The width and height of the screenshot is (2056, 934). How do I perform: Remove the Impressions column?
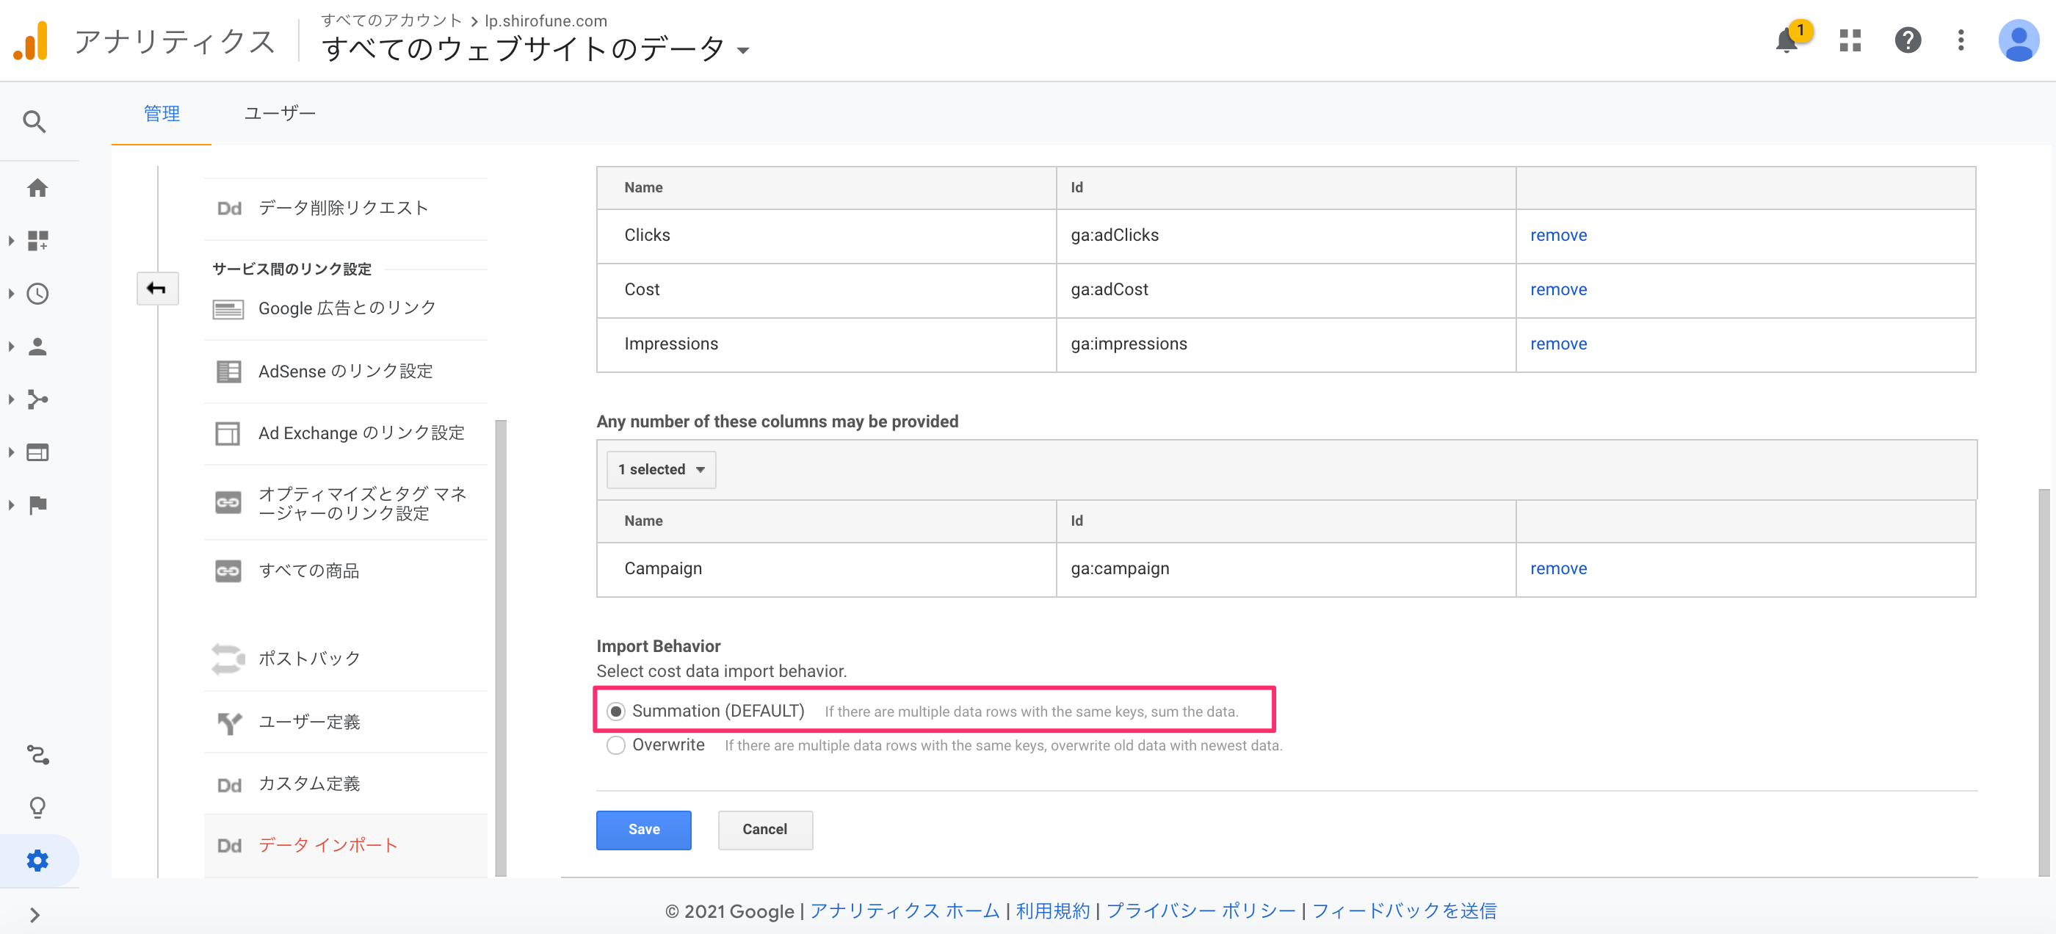(x=1558, y=344)
